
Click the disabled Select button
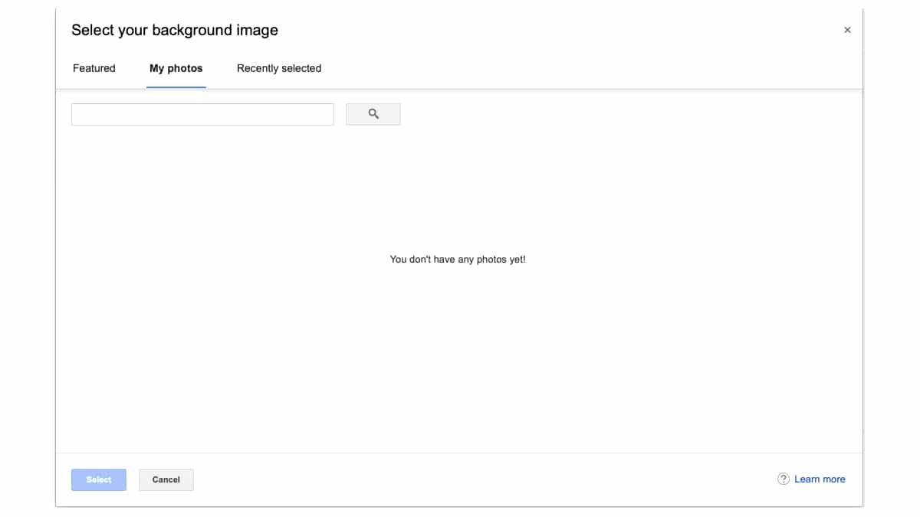tap(98, 479)
